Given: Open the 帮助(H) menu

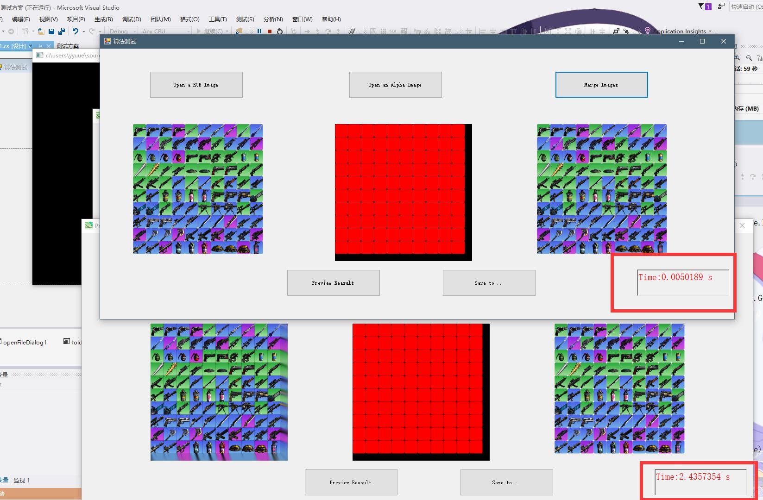Looking at the screenshot, I should coord(331,19).
